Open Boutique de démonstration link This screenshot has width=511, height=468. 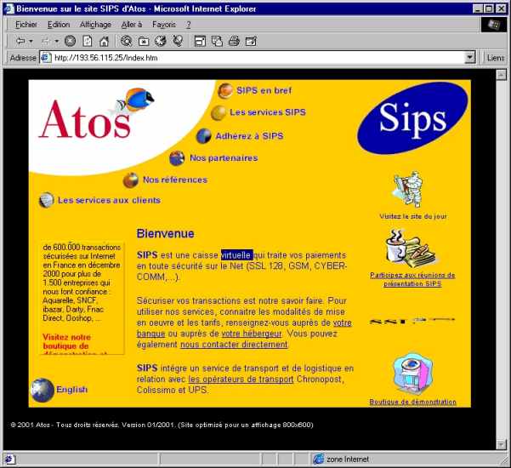coord(412,402)
